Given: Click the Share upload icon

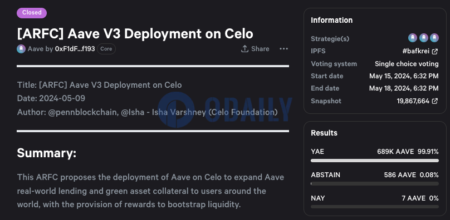Looking at the screenshot, I should coord(244,49).
